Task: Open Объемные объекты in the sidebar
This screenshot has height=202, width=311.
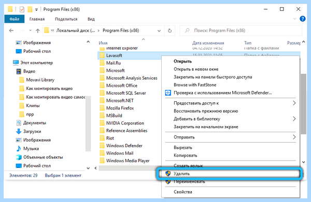Action: coord(43,157)
